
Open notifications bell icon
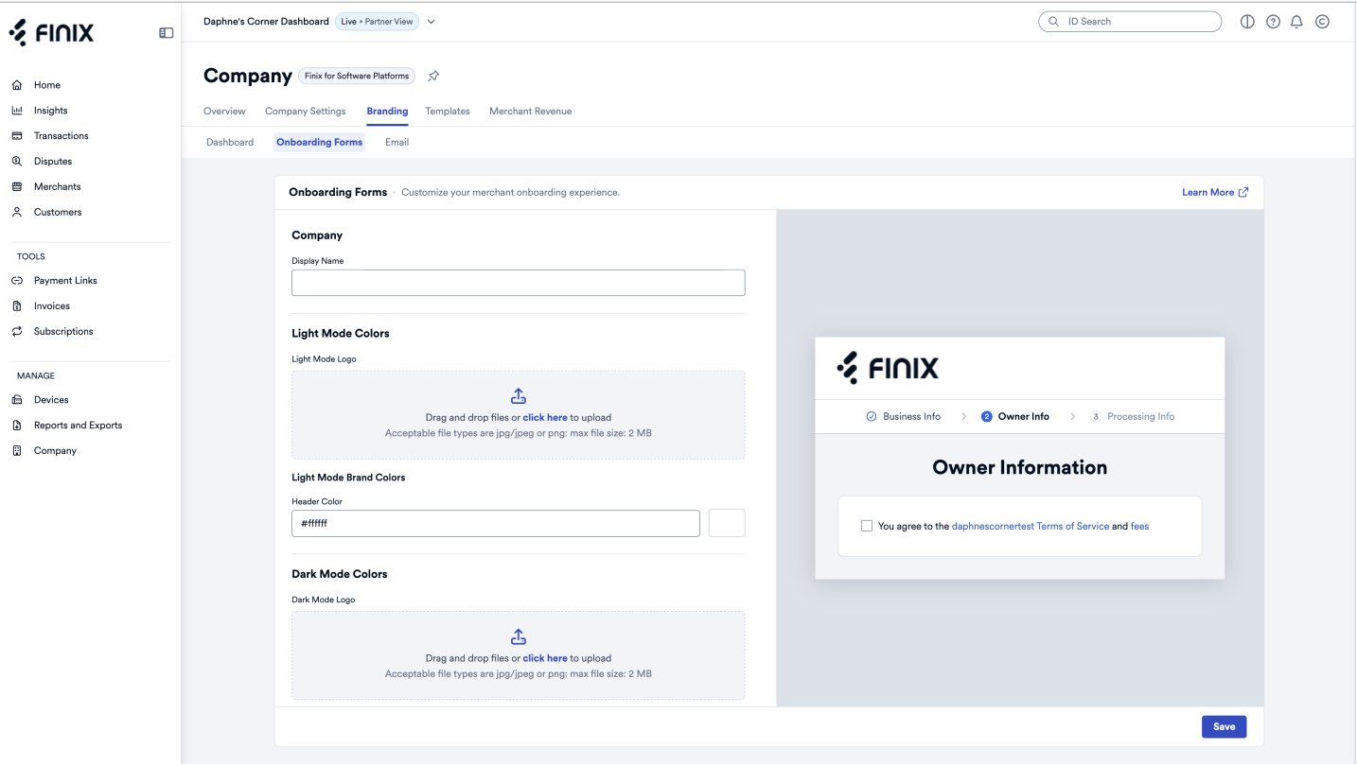[x=1296, y=22]
